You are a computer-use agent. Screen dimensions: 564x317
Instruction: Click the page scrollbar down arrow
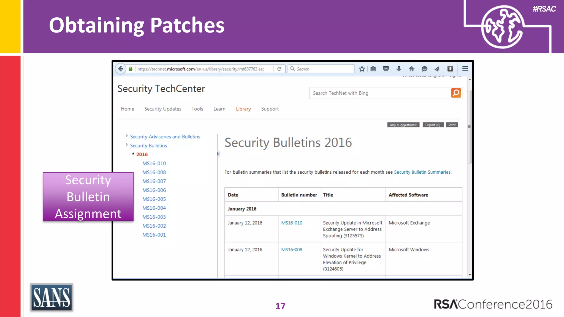pos(470,275)
